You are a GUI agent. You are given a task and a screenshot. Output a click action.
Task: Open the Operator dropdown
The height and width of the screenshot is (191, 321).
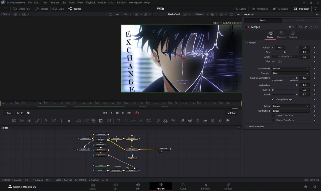pyautogui.click(x=291, y=73)
